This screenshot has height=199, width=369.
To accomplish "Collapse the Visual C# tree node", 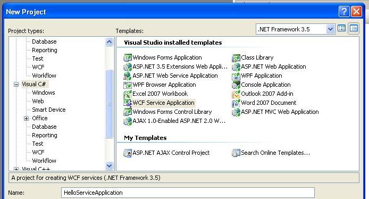I will [16, 84].
